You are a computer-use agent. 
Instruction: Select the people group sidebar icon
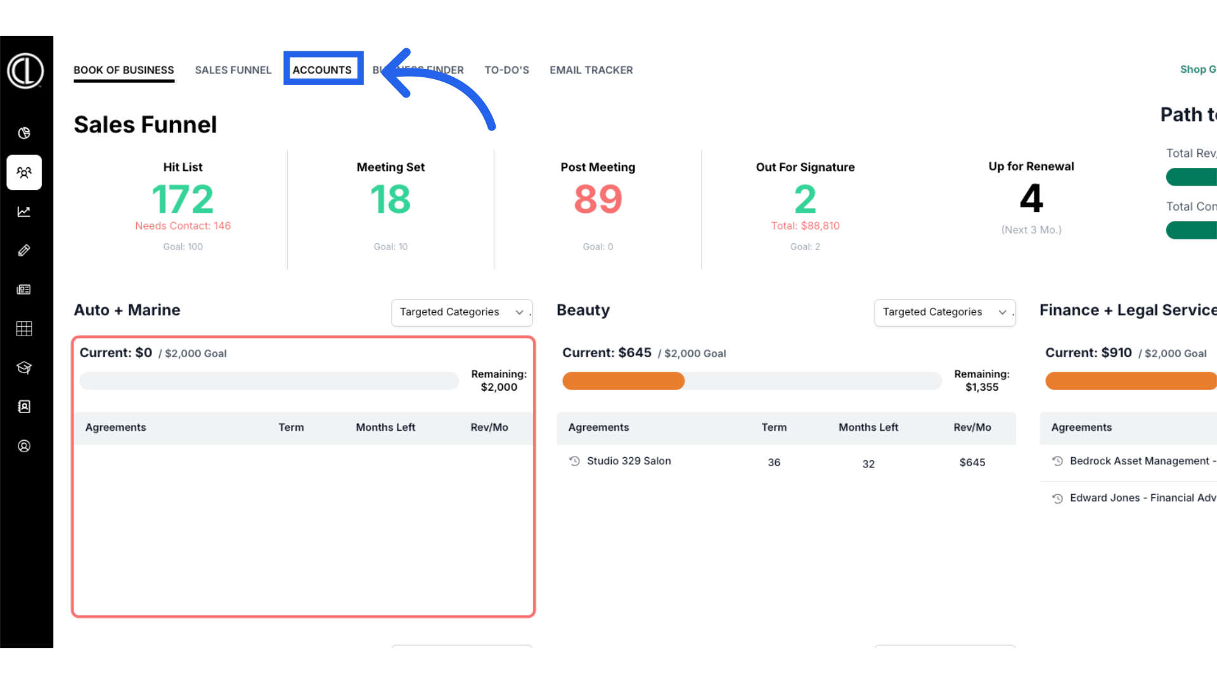[x=24, y=172]
